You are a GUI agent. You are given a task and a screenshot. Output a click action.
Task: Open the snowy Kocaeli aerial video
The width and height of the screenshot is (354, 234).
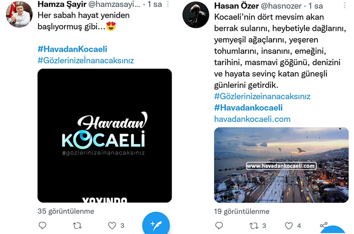tap(281, 165)
